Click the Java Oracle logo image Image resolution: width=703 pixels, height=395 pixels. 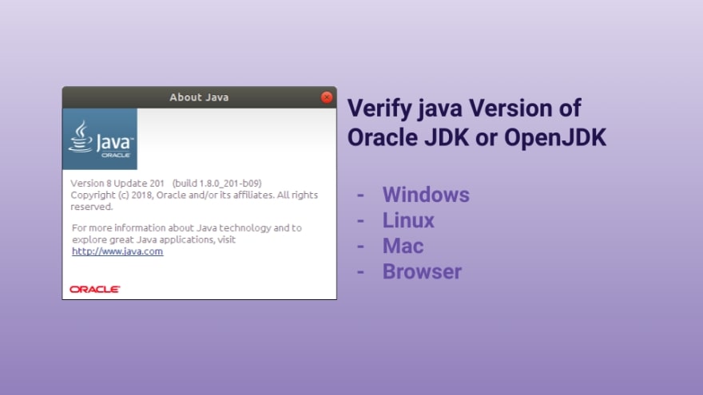(100, 139)
